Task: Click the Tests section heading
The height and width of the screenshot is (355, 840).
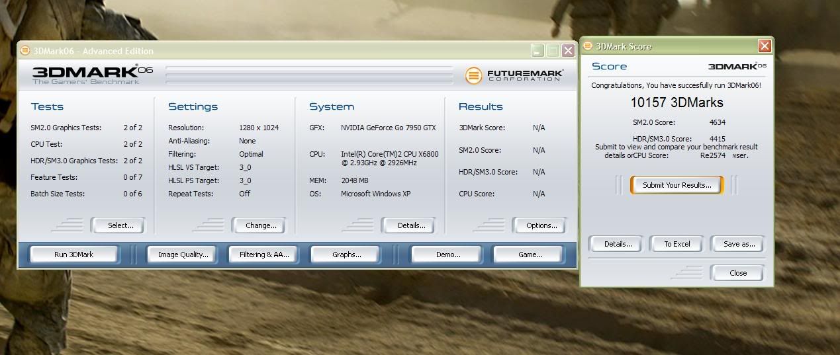Action: (47, 106)
